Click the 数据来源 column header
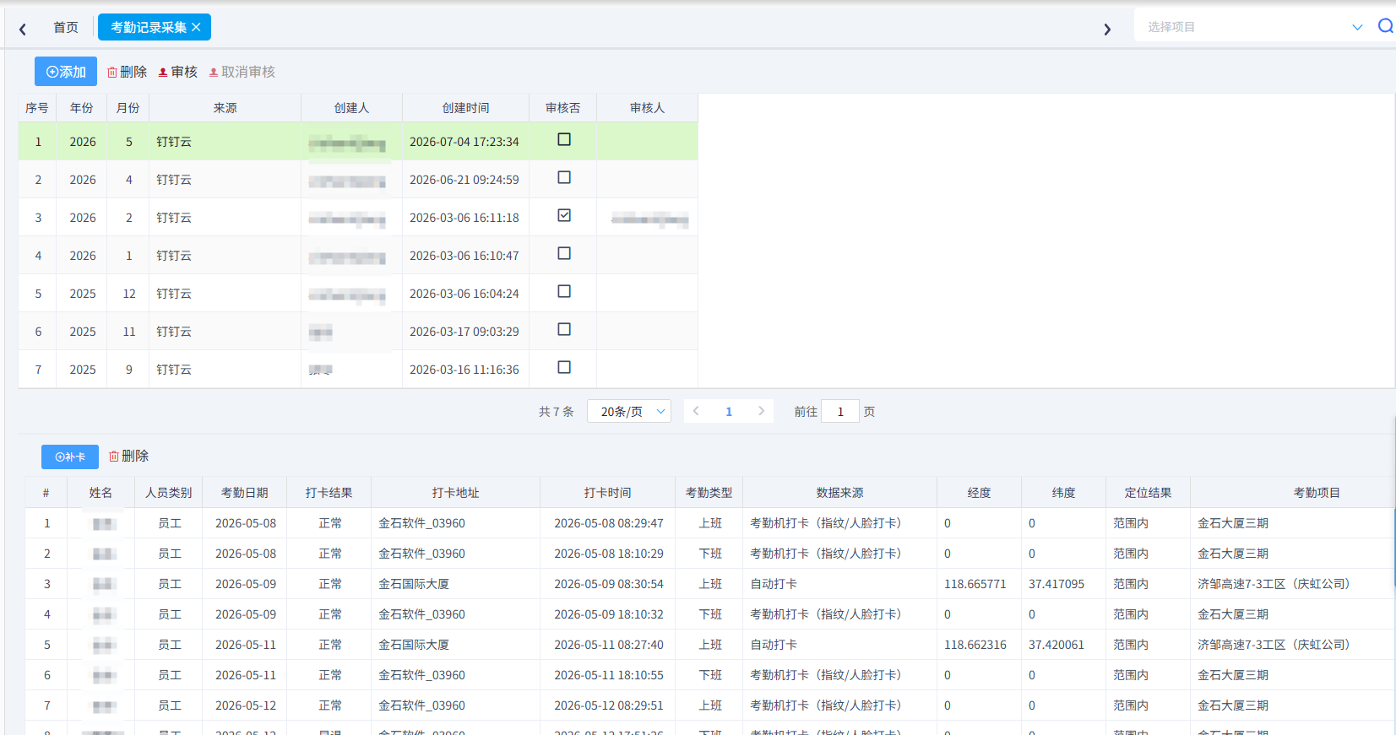This screenshot has height=735, width=1396. click(840, 493)
